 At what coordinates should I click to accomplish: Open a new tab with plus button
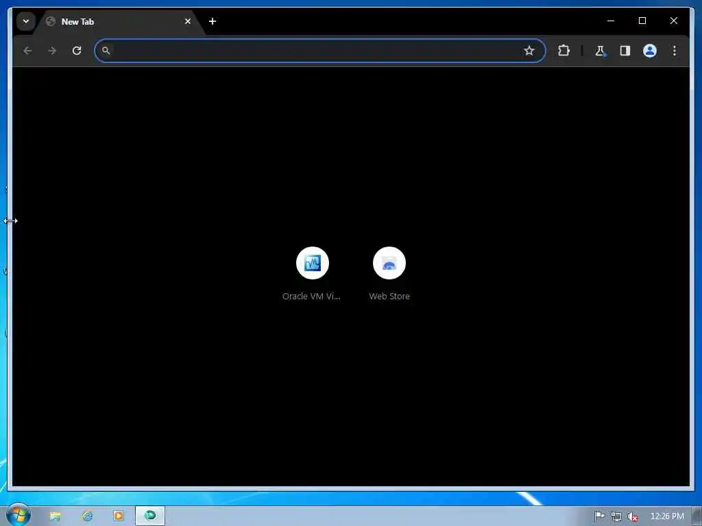point(213,21)
